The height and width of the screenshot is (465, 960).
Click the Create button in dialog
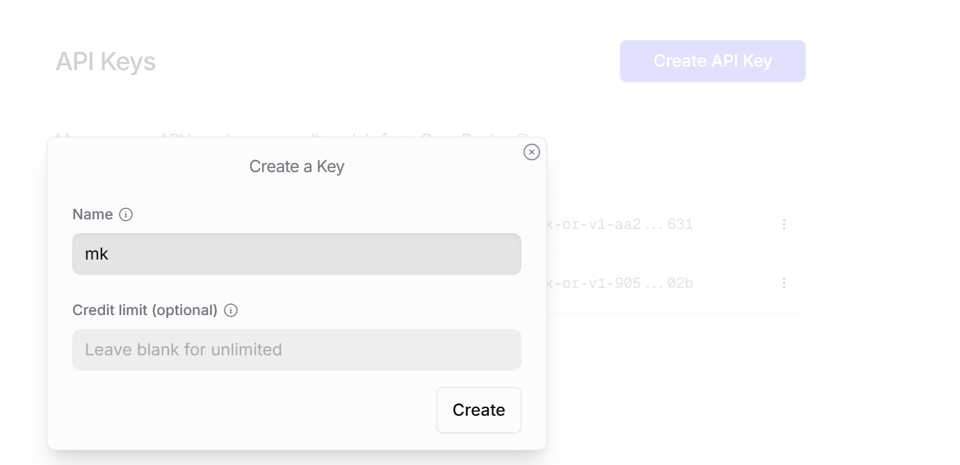click(479, 410)
